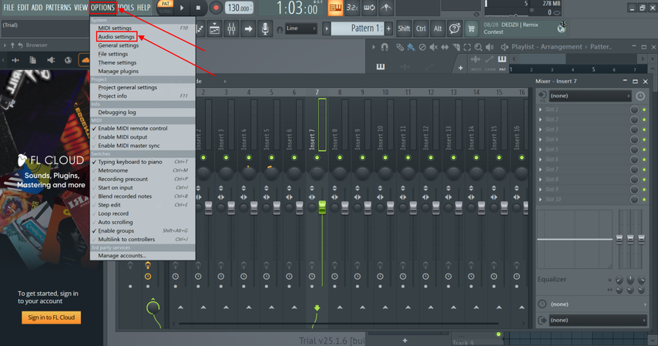658x346 pixels.
Task: Add new pattern with plus button
Action: [388, 29]
